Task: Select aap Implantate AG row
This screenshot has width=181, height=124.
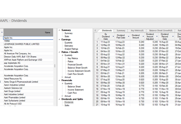Action: click(28, 63)
